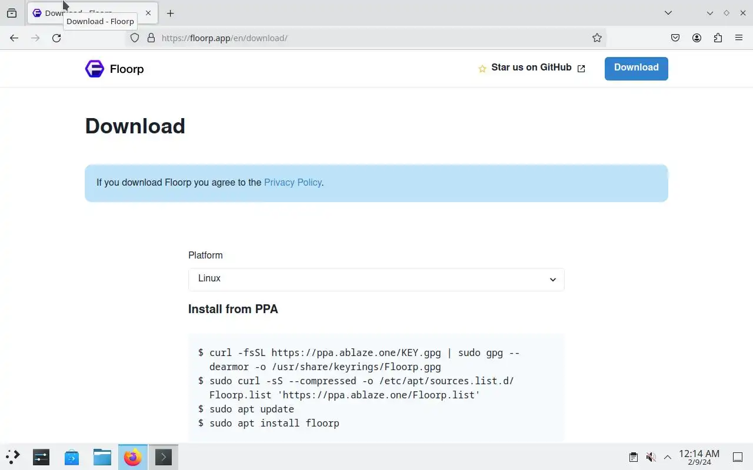Unmute audio via the volume tray icon
This screenshot has height=470, width=753.
click(651, 457)
